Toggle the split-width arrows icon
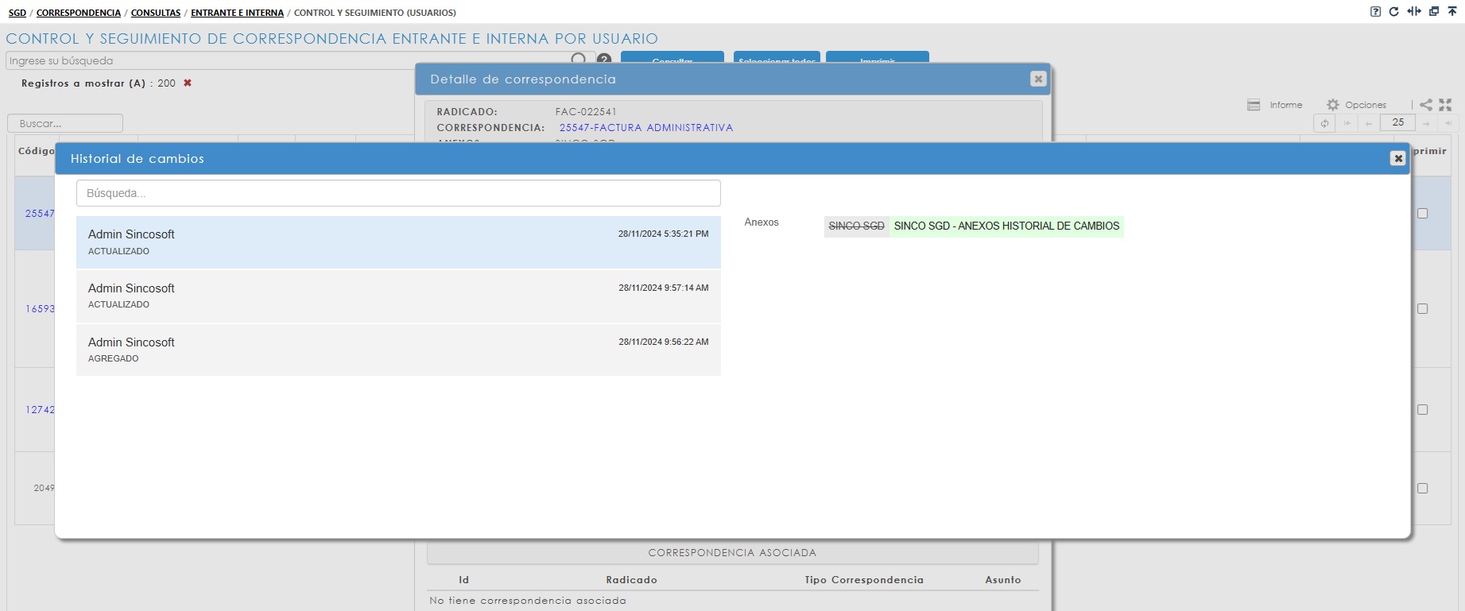 point(1413,12)
